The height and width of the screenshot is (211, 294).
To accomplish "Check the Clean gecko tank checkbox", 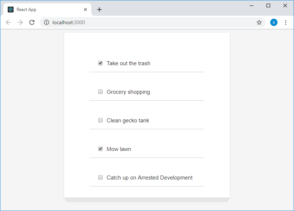I will pyautogui.click(x=100, y=120).
